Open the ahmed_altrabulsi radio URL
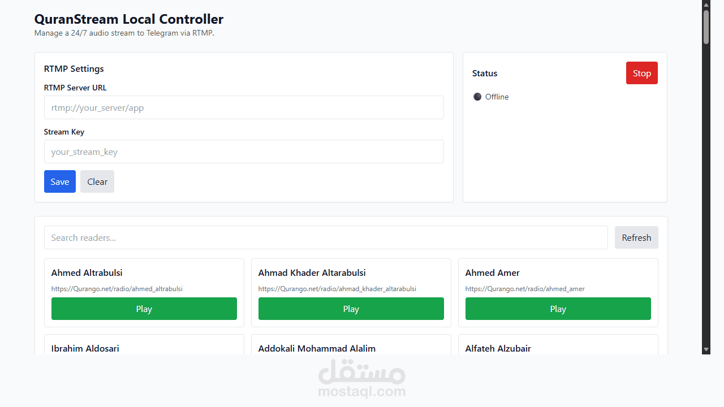The height and width of the screenshot is (407, 724). pos(117,289)
